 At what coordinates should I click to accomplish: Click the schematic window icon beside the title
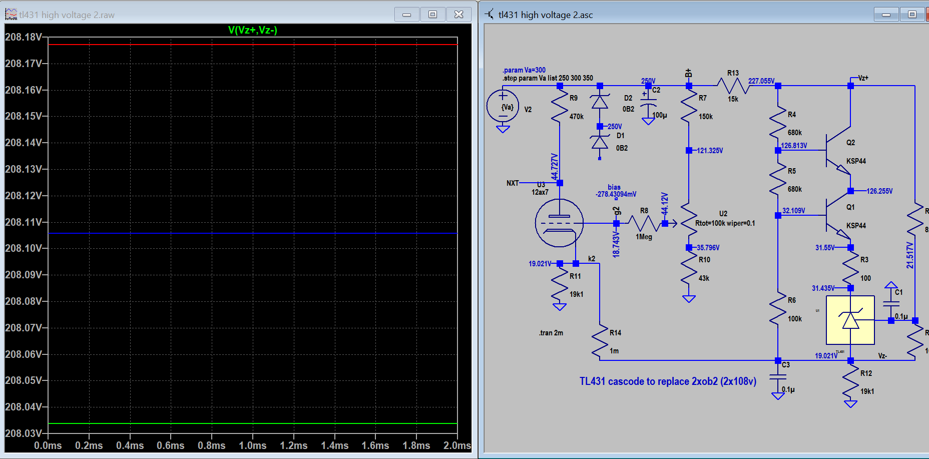coord(490,15)
